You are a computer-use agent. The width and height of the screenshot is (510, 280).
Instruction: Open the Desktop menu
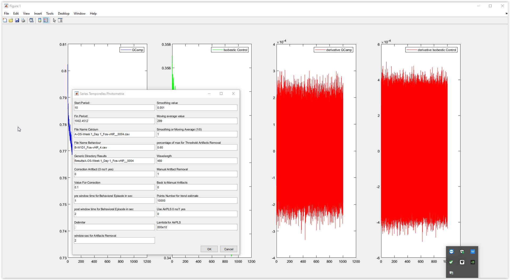pyautogui.click(x=64, y=14)
